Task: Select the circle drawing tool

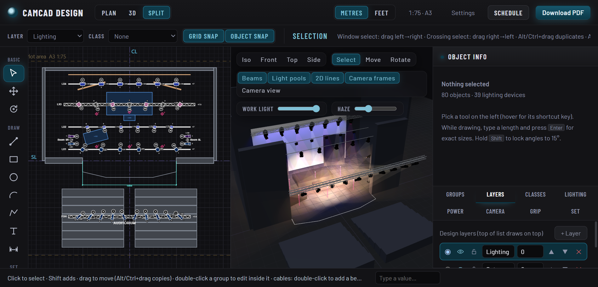Action: (14, 177)
